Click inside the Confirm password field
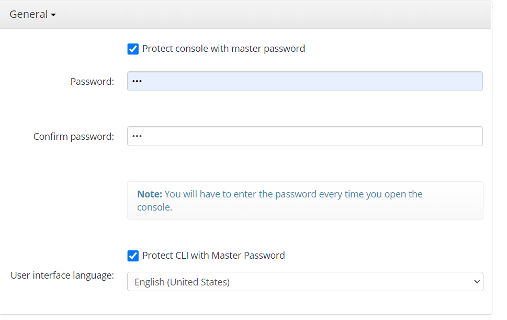The width and height of the screenshot is (507, 320). point(305,136)
